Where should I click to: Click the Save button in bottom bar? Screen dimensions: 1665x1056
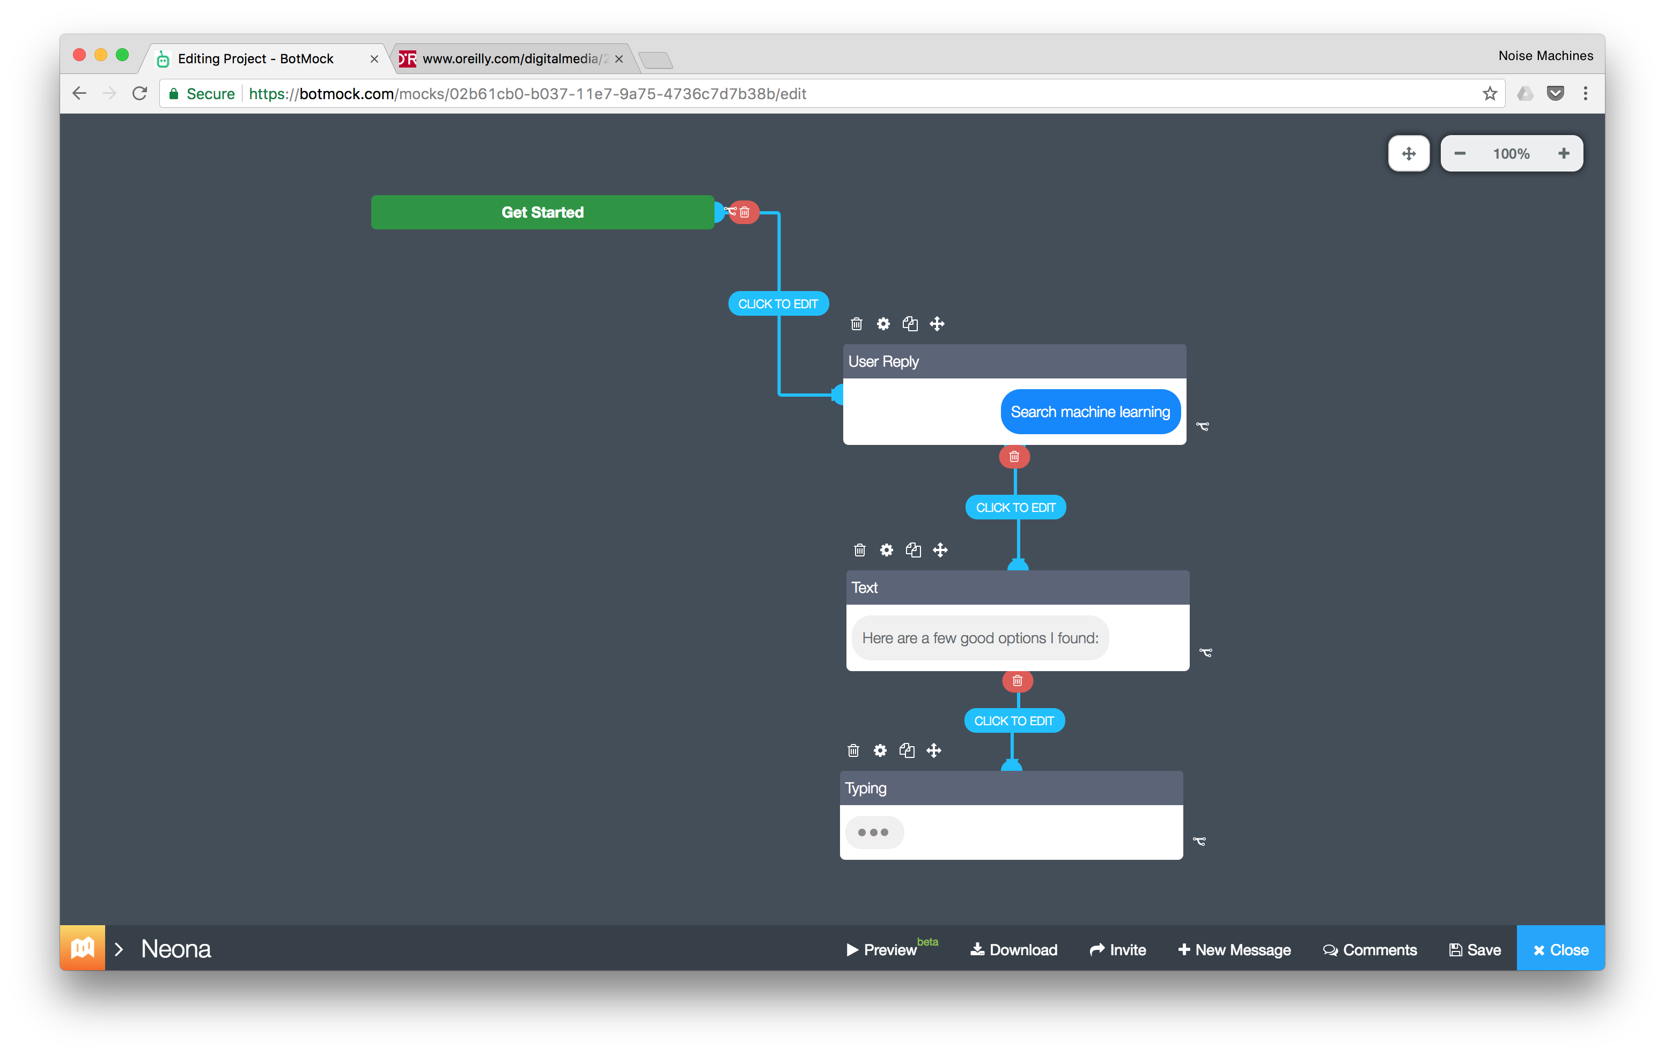coord(1474,949)
